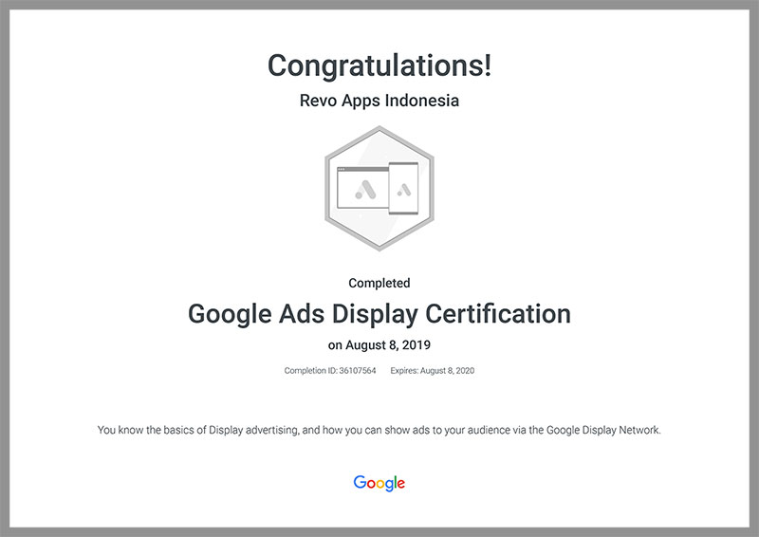Click the word "Completed" above the title

pyautogui.click(x=379, y=283)
